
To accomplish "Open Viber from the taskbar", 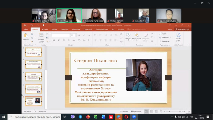I will (73, 117).
